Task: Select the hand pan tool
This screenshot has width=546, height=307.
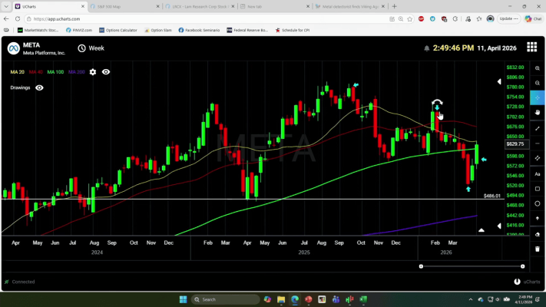Action: pos(538,113)
